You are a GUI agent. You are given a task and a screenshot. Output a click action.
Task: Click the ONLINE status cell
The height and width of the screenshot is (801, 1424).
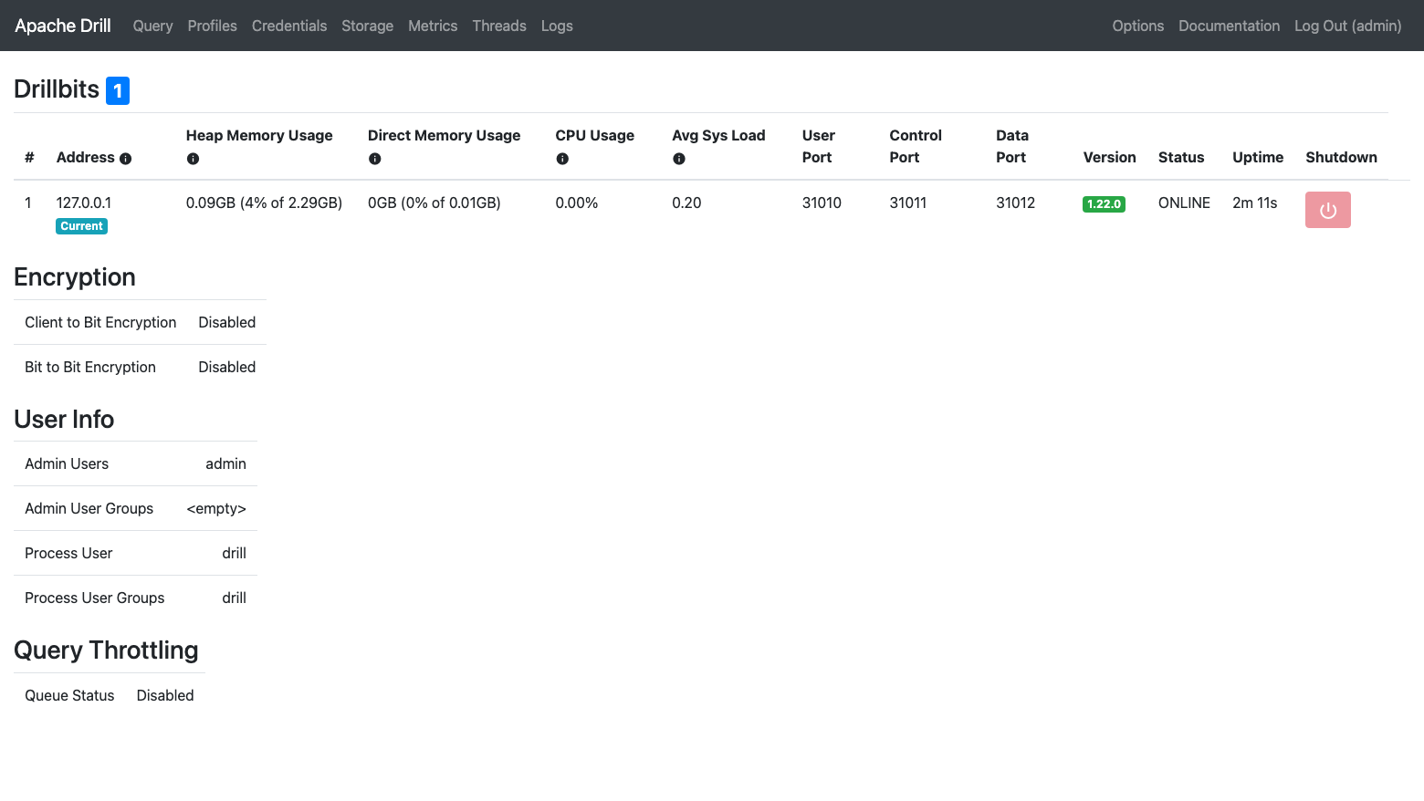click(1184, 203)
